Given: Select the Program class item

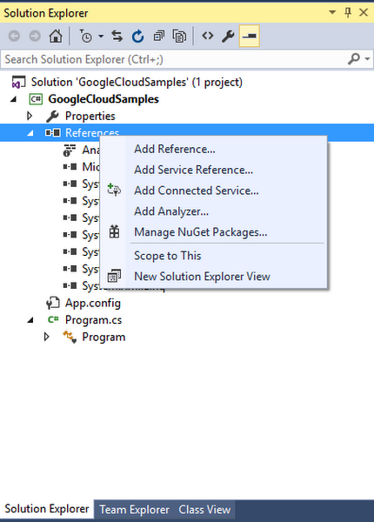Looking at the screenshot, I should pos(104,337).
